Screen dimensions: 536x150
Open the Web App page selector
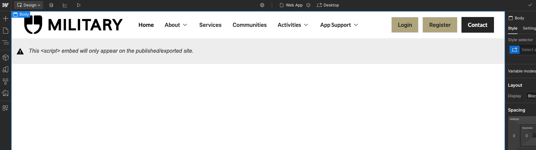(291, 5)
